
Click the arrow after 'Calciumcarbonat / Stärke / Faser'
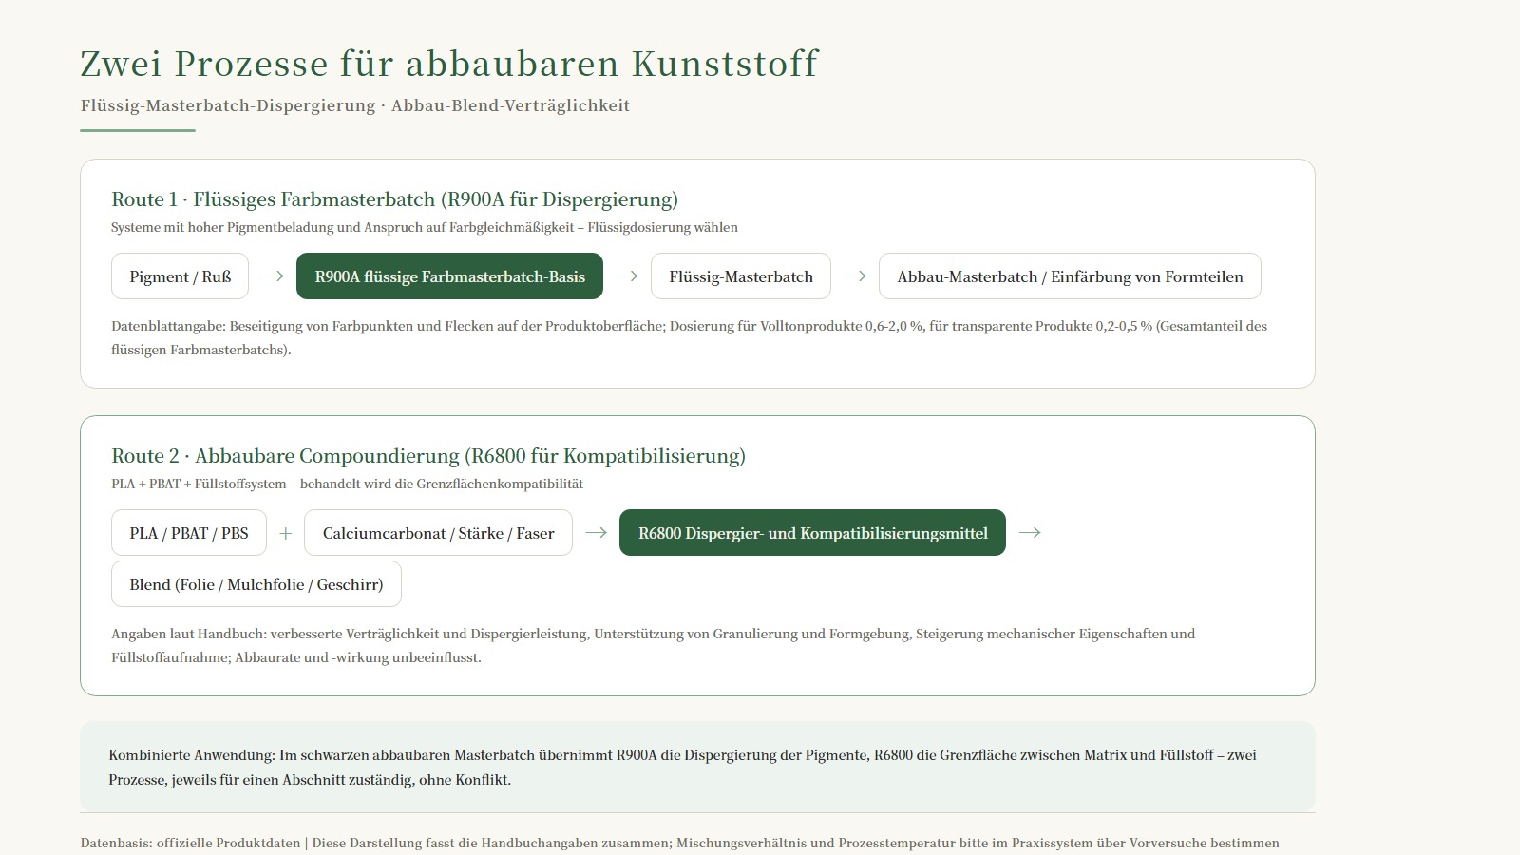(x=596, y=533)
